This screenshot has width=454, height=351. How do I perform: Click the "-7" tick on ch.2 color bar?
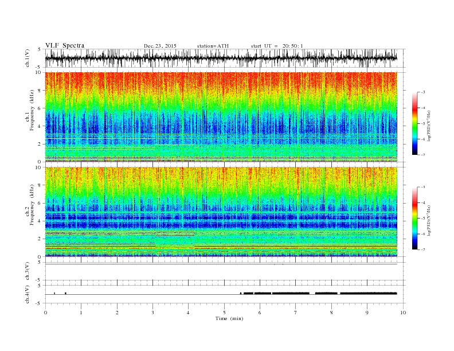422,249
